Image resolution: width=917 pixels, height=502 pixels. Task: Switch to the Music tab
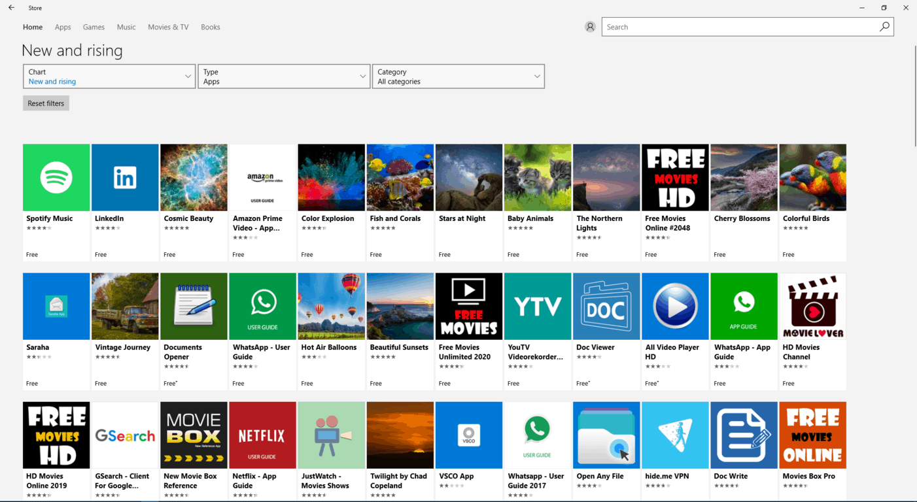click(126, 27)
